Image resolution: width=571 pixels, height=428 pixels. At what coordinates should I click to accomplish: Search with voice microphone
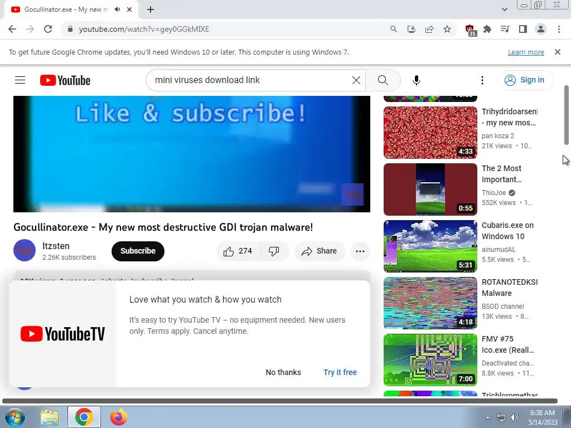[417, 80]
